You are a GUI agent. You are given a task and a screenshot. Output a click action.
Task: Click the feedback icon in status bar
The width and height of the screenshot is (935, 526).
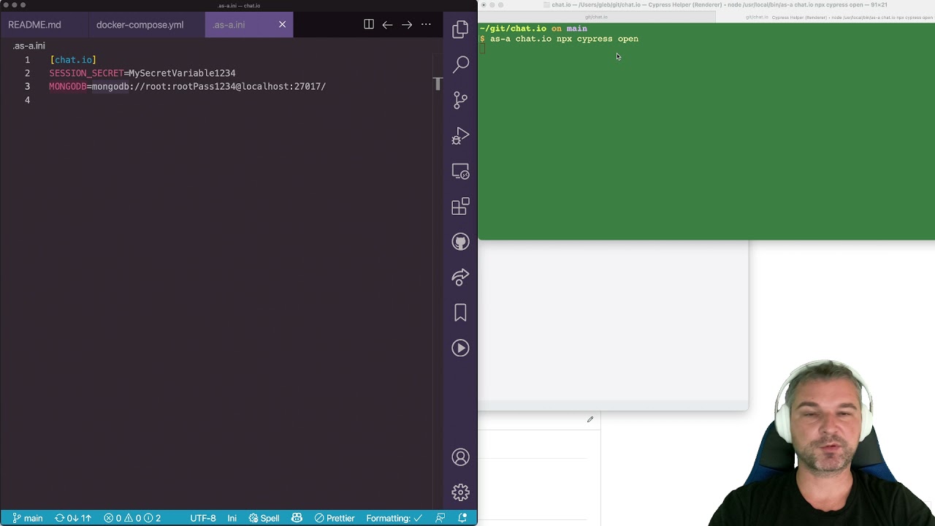click(x=440, y=518)
